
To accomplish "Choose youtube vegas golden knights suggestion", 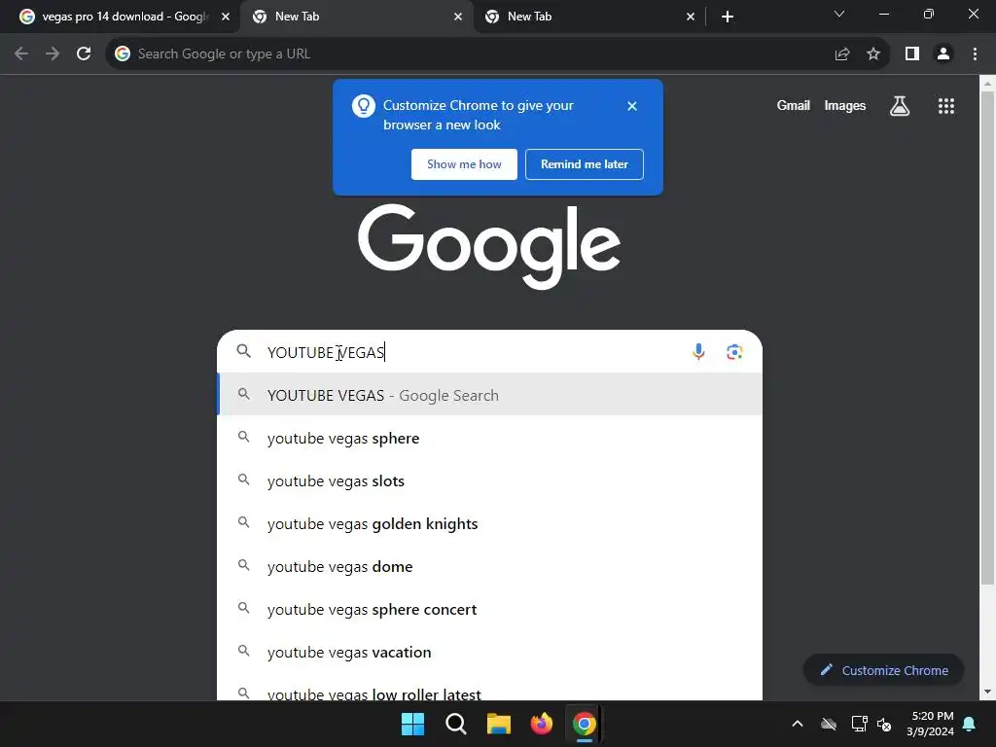I will pyautogui.click(x=490, y=523).
